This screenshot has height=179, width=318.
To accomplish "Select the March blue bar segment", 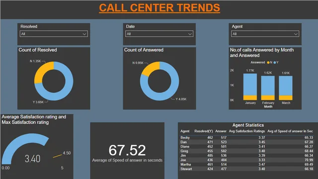I will point(286,86).
